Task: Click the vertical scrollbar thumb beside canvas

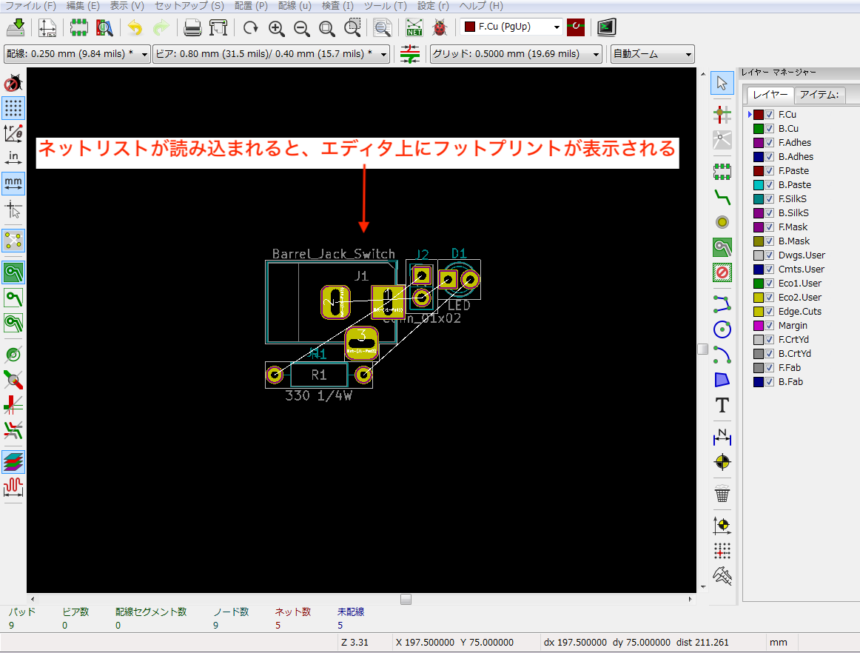Action: pyautogui.click(x=702, y=349)
